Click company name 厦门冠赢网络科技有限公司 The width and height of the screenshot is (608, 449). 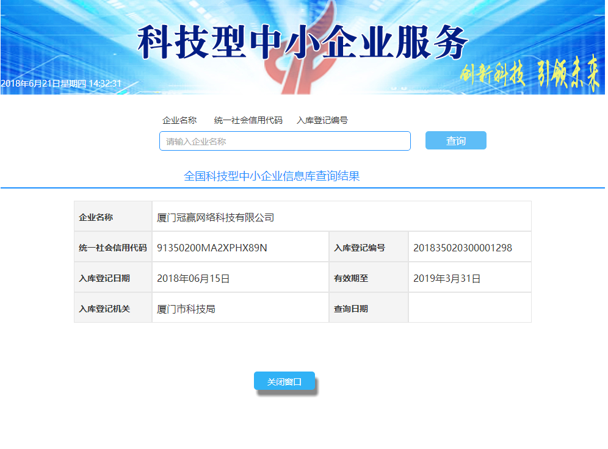click(215, 218)
